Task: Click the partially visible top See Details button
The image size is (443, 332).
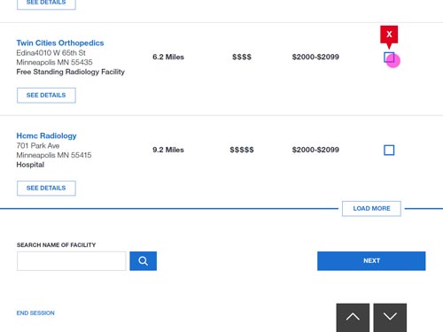Action: point(46,4)
